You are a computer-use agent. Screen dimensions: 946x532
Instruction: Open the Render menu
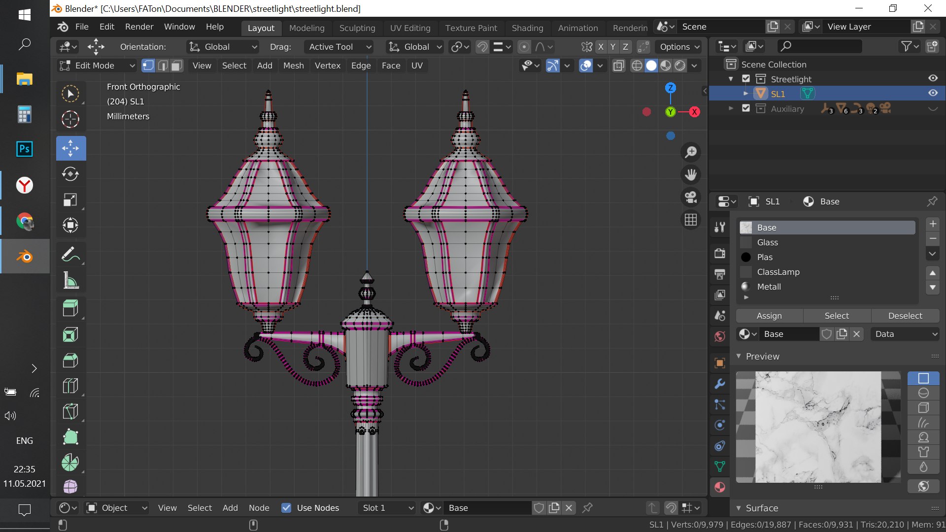(139, 27)
